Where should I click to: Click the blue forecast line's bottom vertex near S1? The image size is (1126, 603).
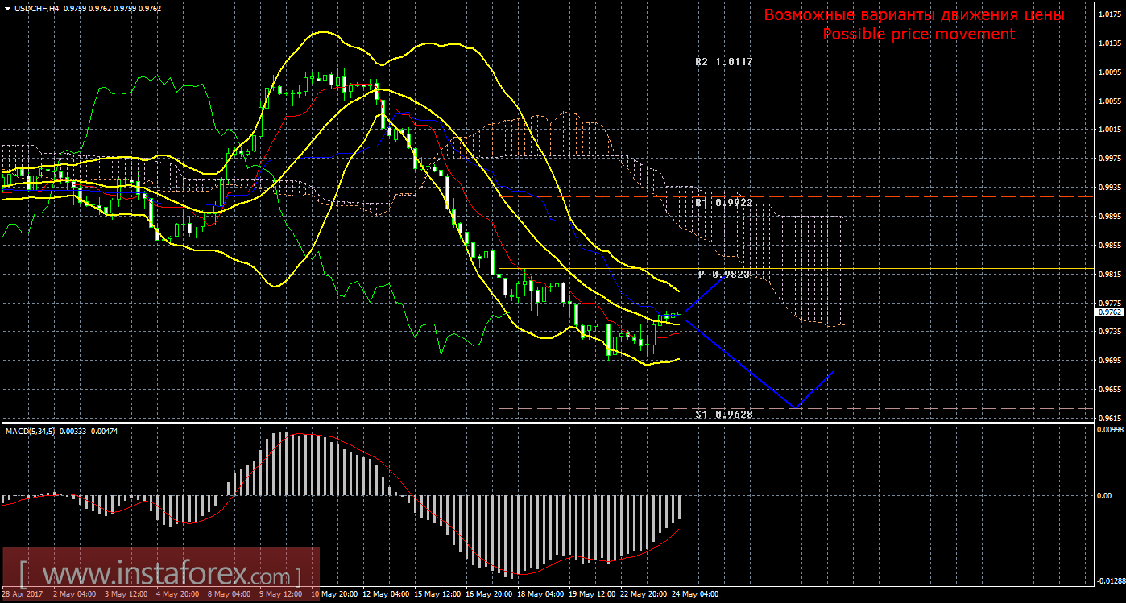(x=795, y=407)
